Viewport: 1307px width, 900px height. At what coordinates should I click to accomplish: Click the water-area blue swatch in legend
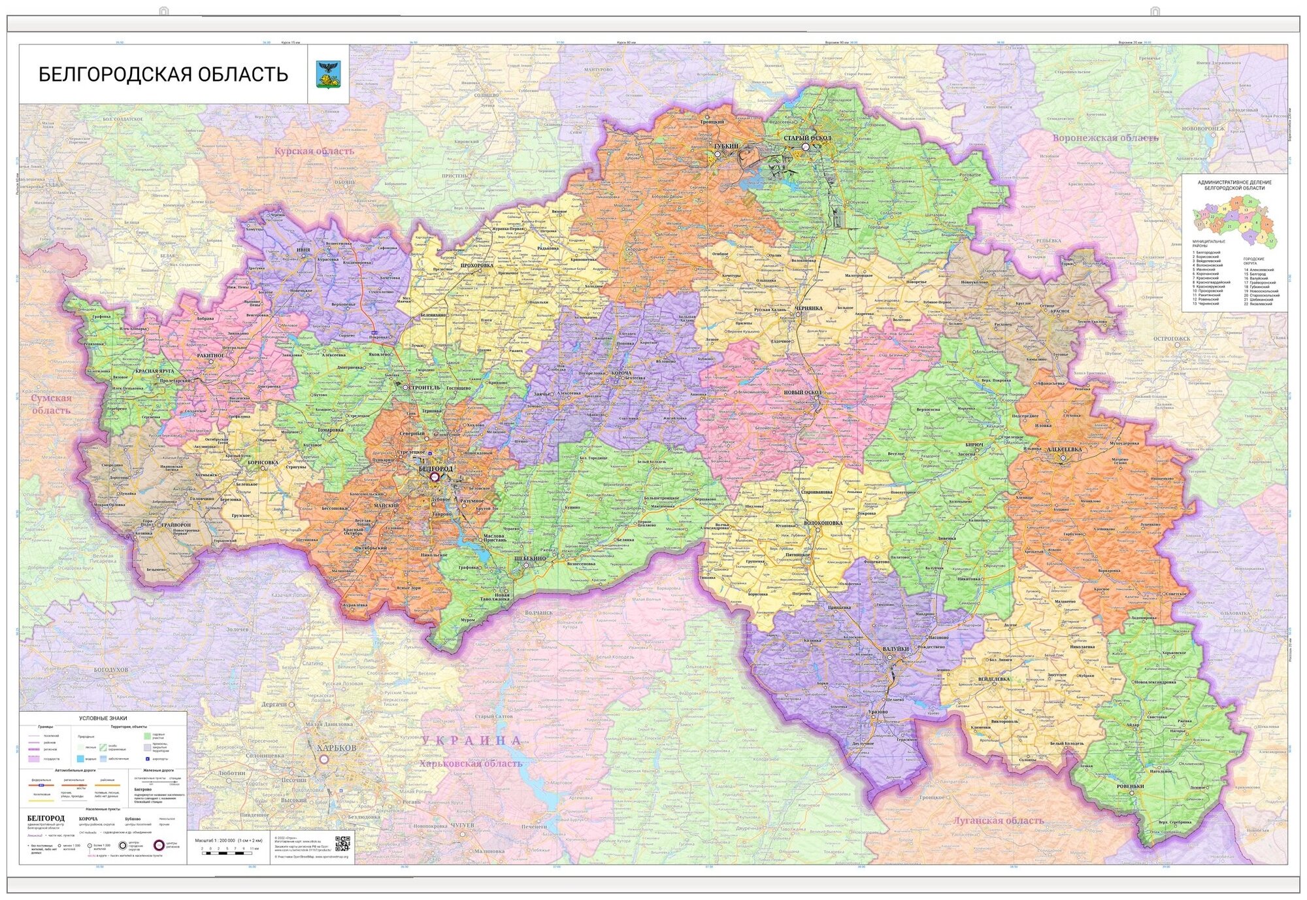(80, 759)
